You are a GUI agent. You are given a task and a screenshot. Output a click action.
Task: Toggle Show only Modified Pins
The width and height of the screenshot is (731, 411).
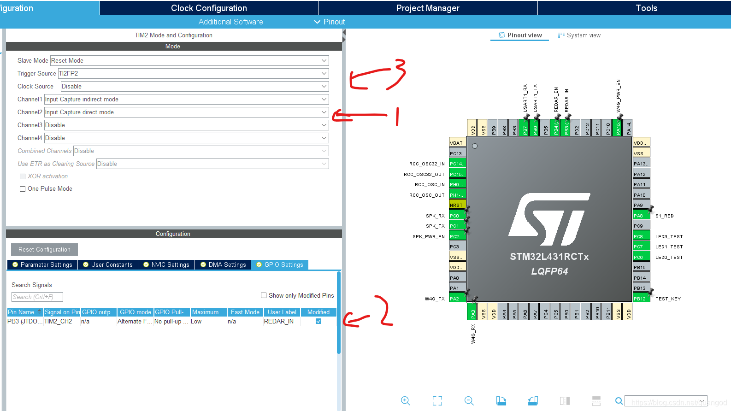[264, 296]
